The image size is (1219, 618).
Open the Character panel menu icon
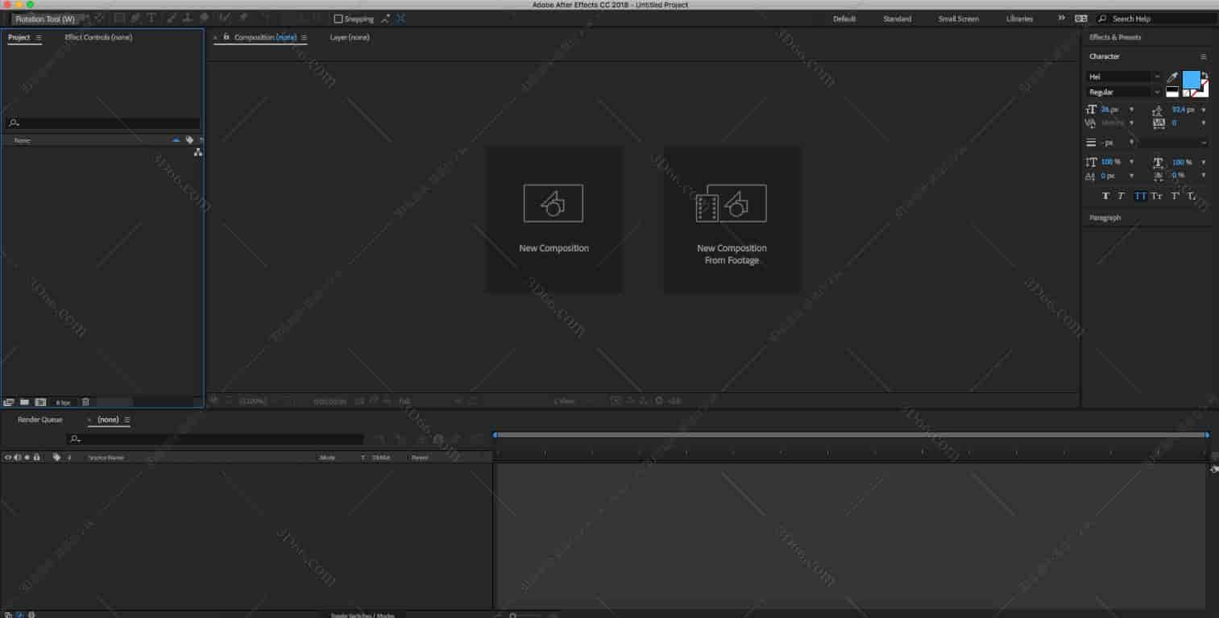[x=1204, y=56]
